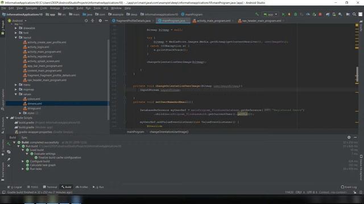Open AVD Manager icon in toolbar

[334, 14]
